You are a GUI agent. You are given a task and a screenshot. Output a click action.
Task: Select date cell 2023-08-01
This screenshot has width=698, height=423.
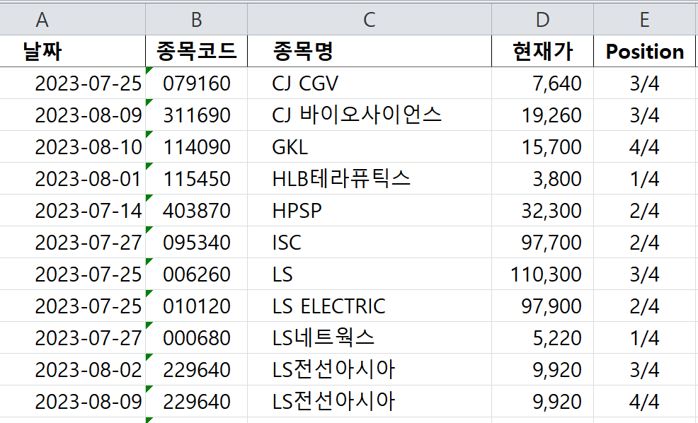tap(72, 178)
